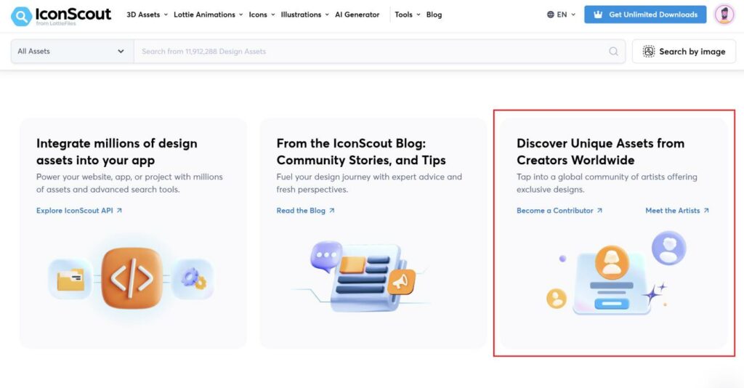Open the 3D Assets menu
This screenshot has width=744, height=388.
tap(147, 15)
